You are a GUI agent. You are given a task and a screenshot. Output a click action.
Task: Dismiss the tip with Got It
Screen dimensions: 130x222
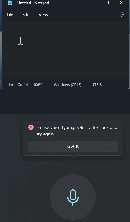(73, 146)
